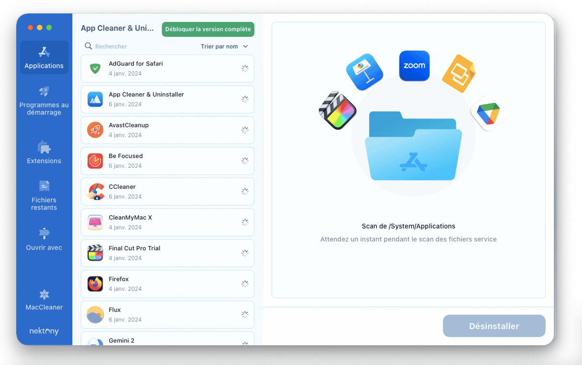Click the App Cleaner & Uni... window title

coord(117,28)
